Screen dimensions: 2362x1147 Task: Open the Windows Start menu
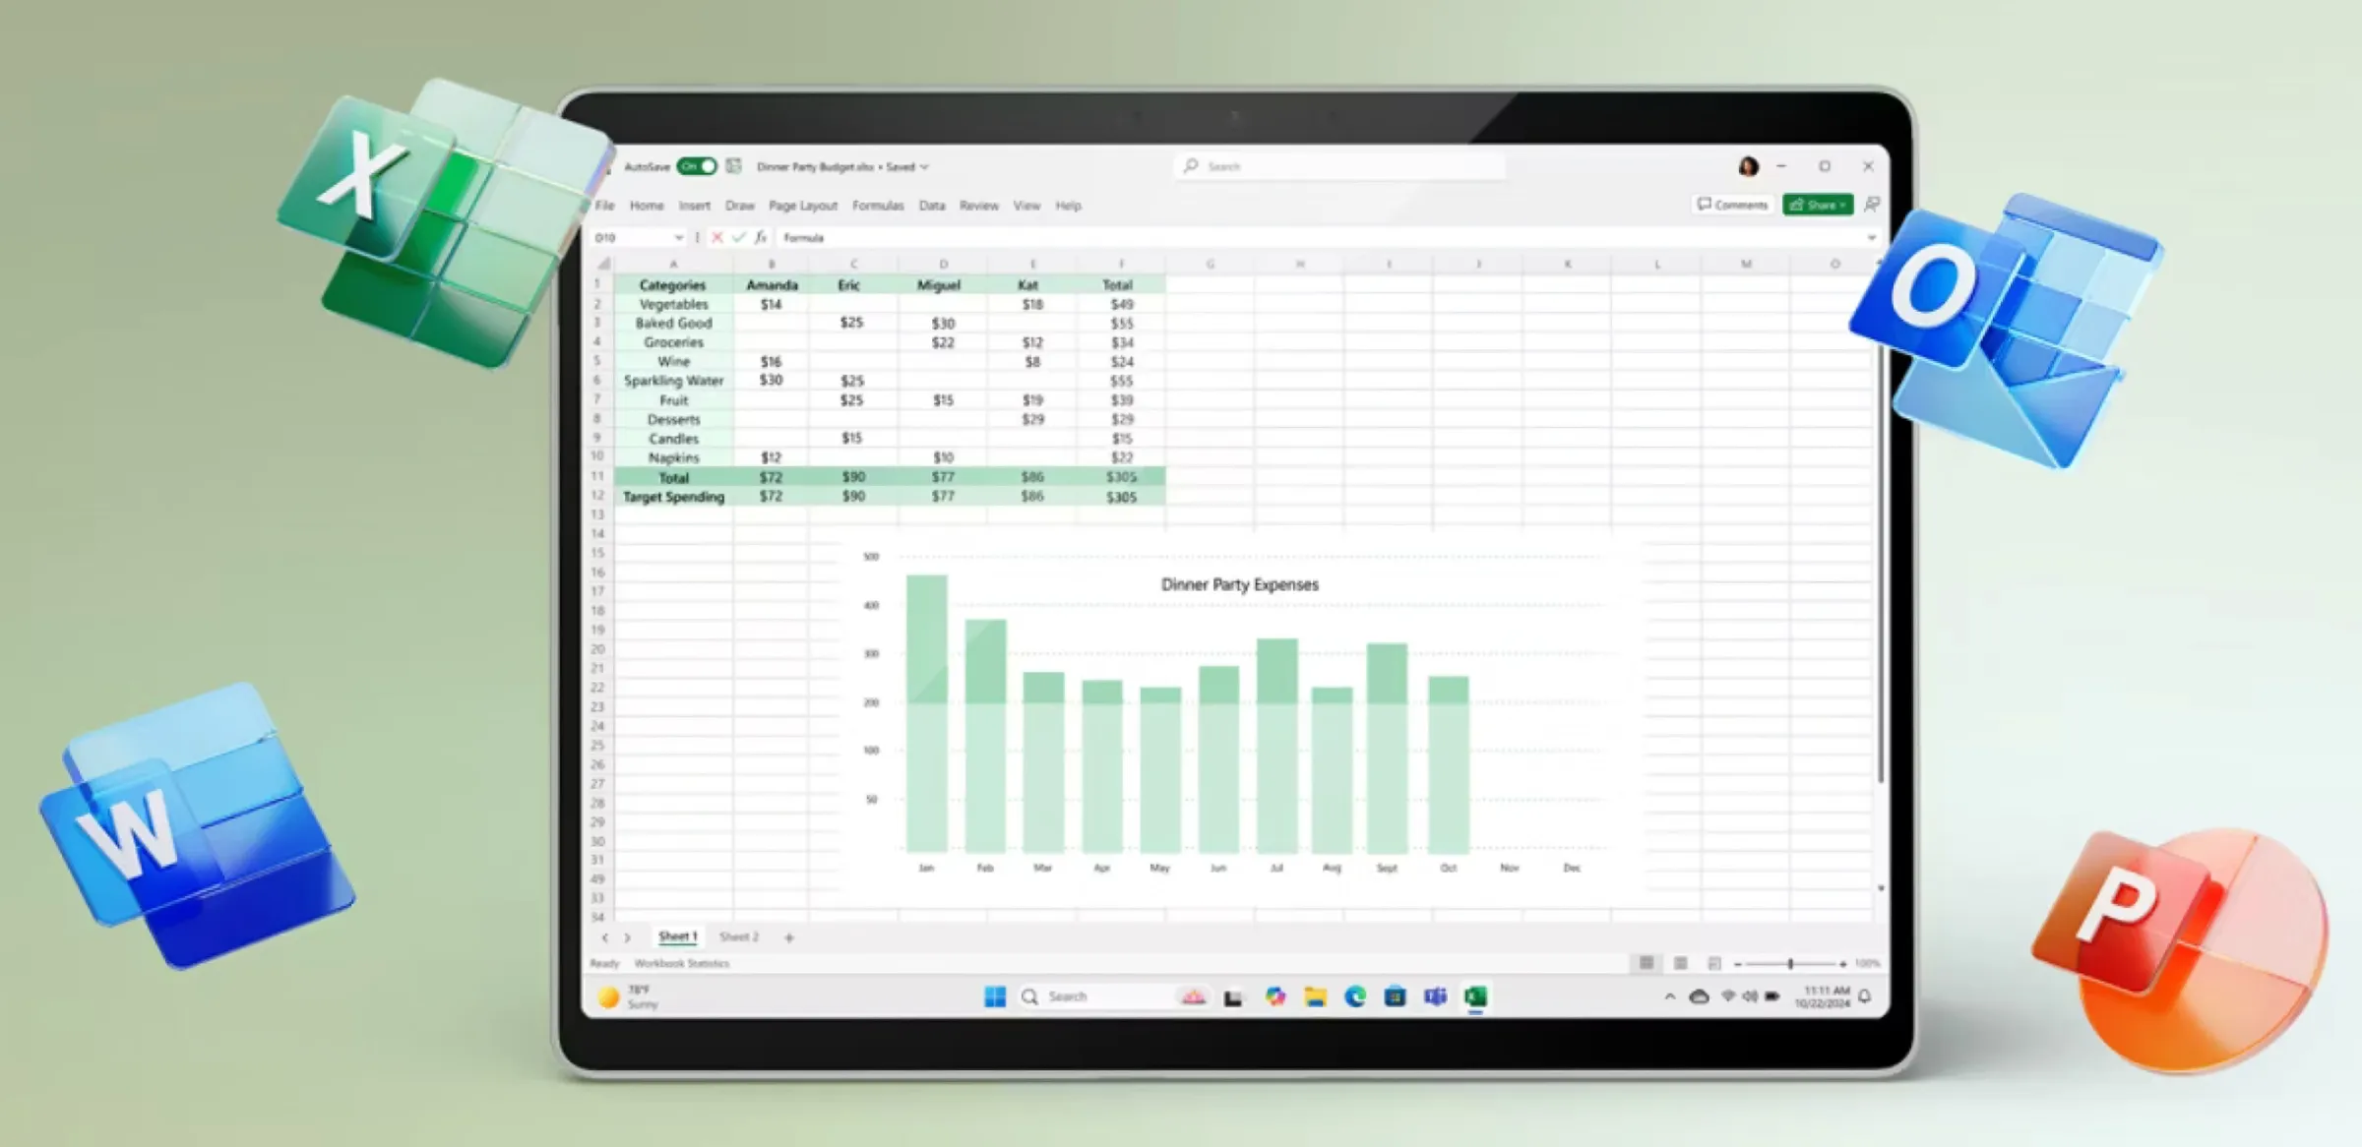coord(995,996)
